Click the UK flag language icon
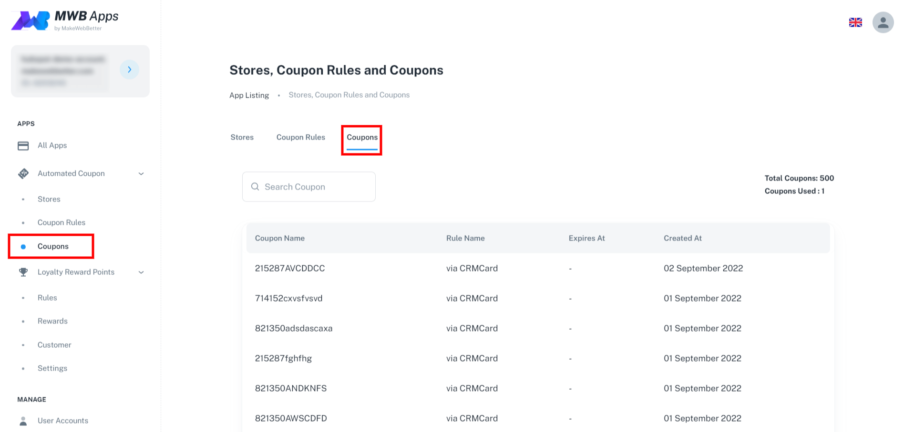 tap(855, 22)
